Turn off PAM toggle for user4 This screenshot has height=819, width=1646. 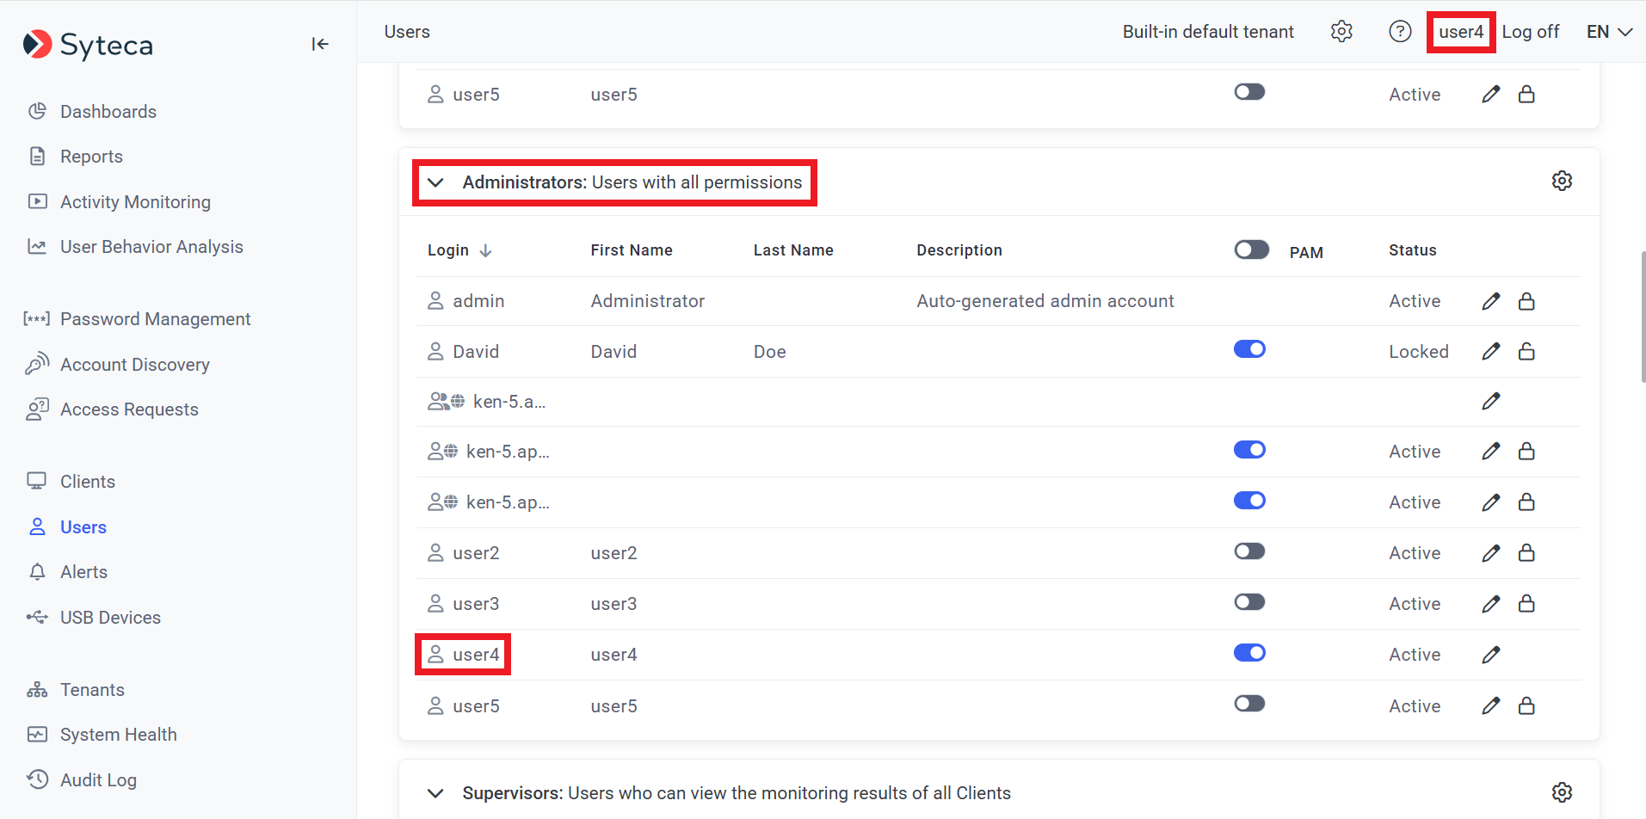pyautogui.click(x=1249, y=653)
